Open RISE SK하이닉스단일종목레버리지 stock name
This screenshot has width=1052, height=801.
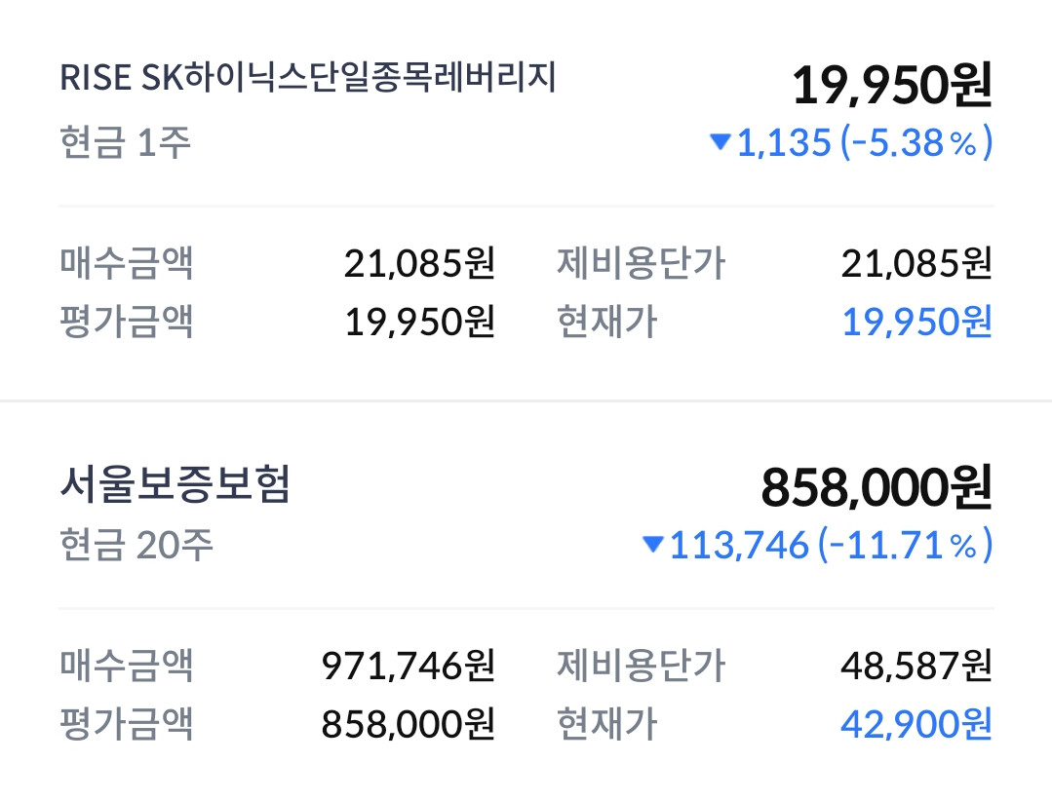coord(308,78)
